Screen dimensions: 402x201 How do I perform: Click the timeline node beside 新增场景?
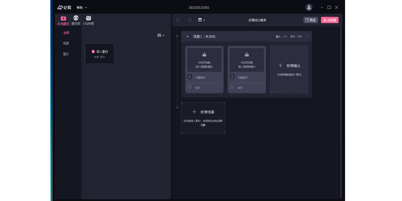click(177, 107)
